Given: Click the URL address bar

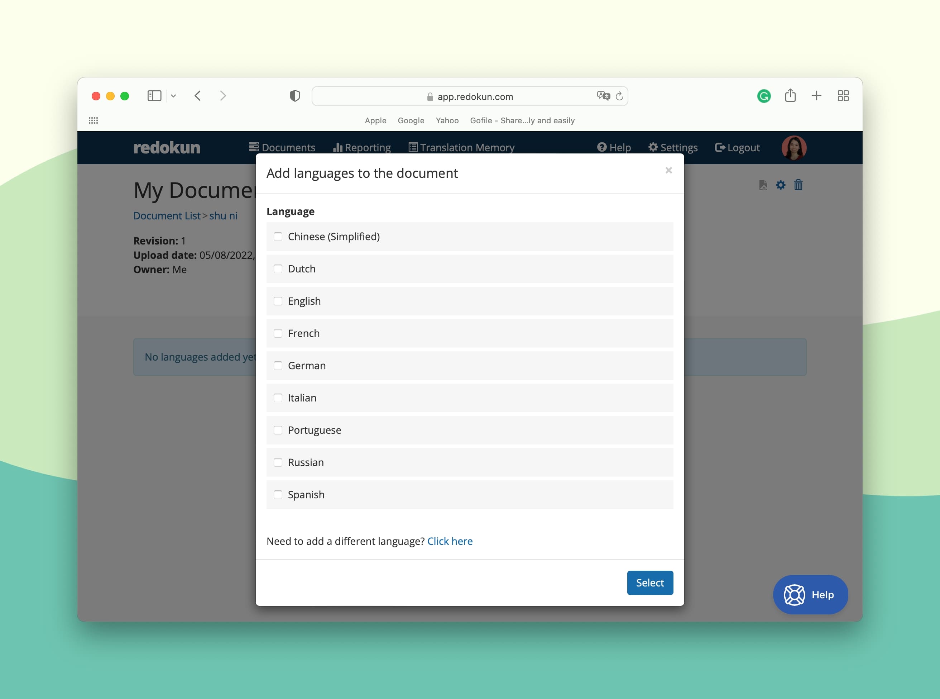Looking at the screenshot, I should tap(469, 96).
